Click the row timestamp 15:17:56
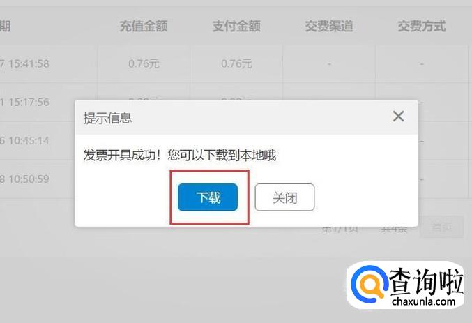 tap(29, 102)
